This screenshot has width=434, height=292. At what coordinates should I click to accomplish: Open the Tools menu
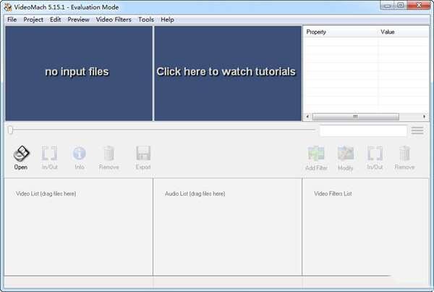pyautogui.click(x=146, y=20)
